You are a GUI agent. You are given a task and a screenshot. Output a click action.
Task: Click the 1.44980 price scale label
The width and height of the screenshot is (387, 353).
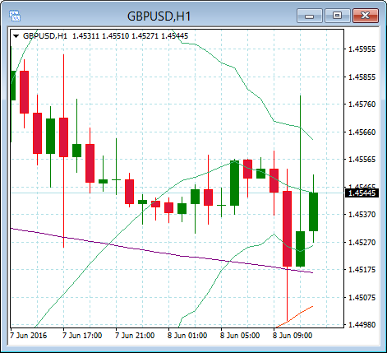[x=362, y=325]
